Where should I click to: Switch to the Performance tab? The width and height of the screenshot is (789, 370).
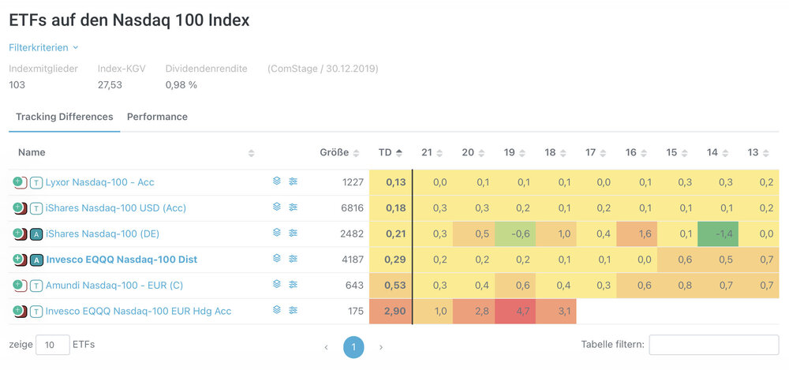pyautogui.click(x=157, y=117)
